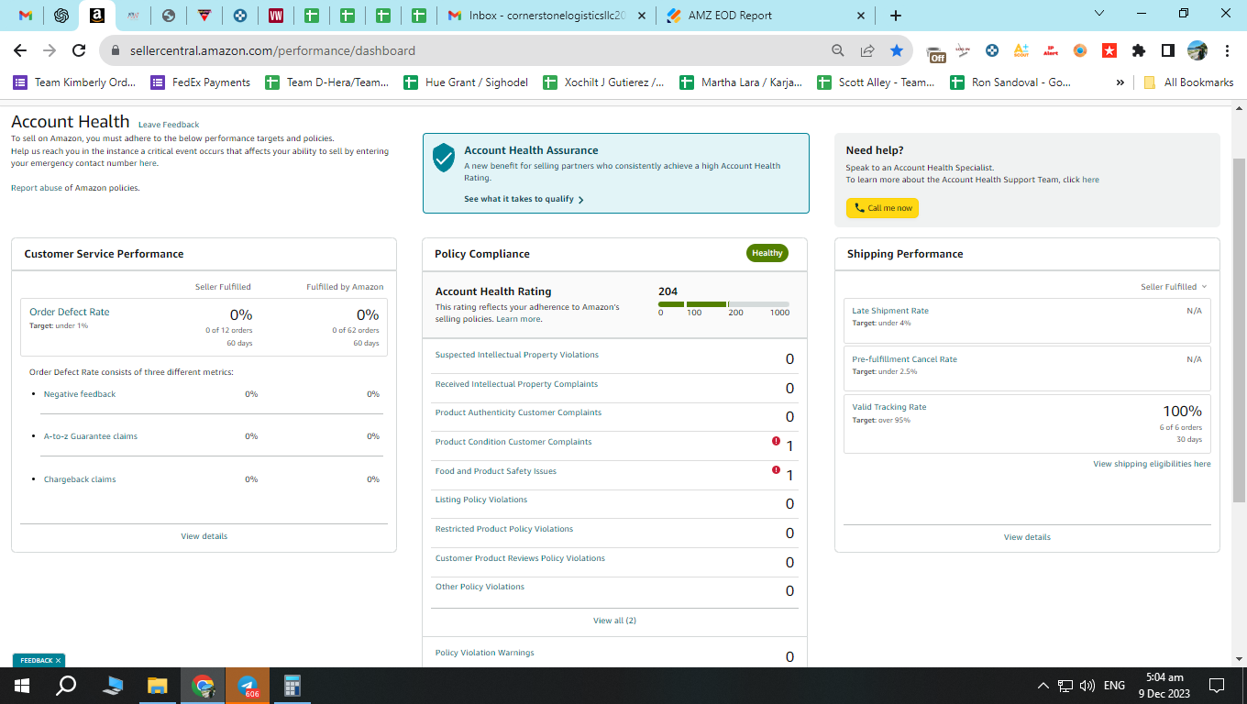Open the All Bookmarks folder
Image resolution: width=1247 pixels, height=704 pixels.
[1188, 82]
